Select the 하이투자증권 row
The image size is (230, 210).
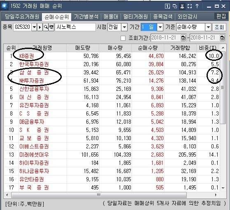click(x=112, y=163)
